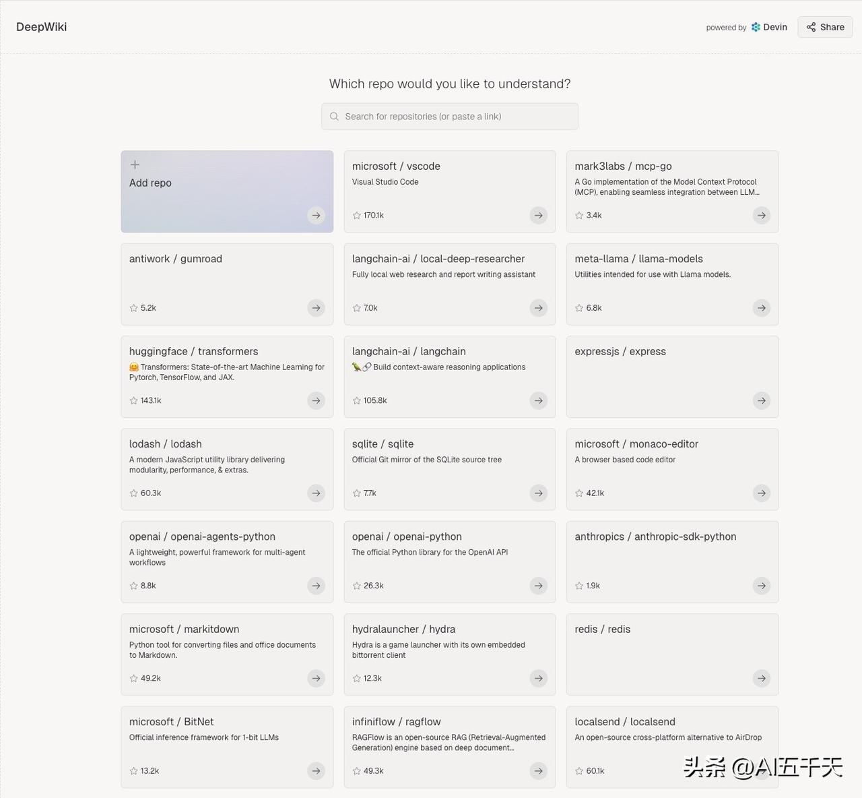Click 'Official inference framework for 1-bit LLMs'
This screenshot has height=798, width=862.
(x=204, y=737)
